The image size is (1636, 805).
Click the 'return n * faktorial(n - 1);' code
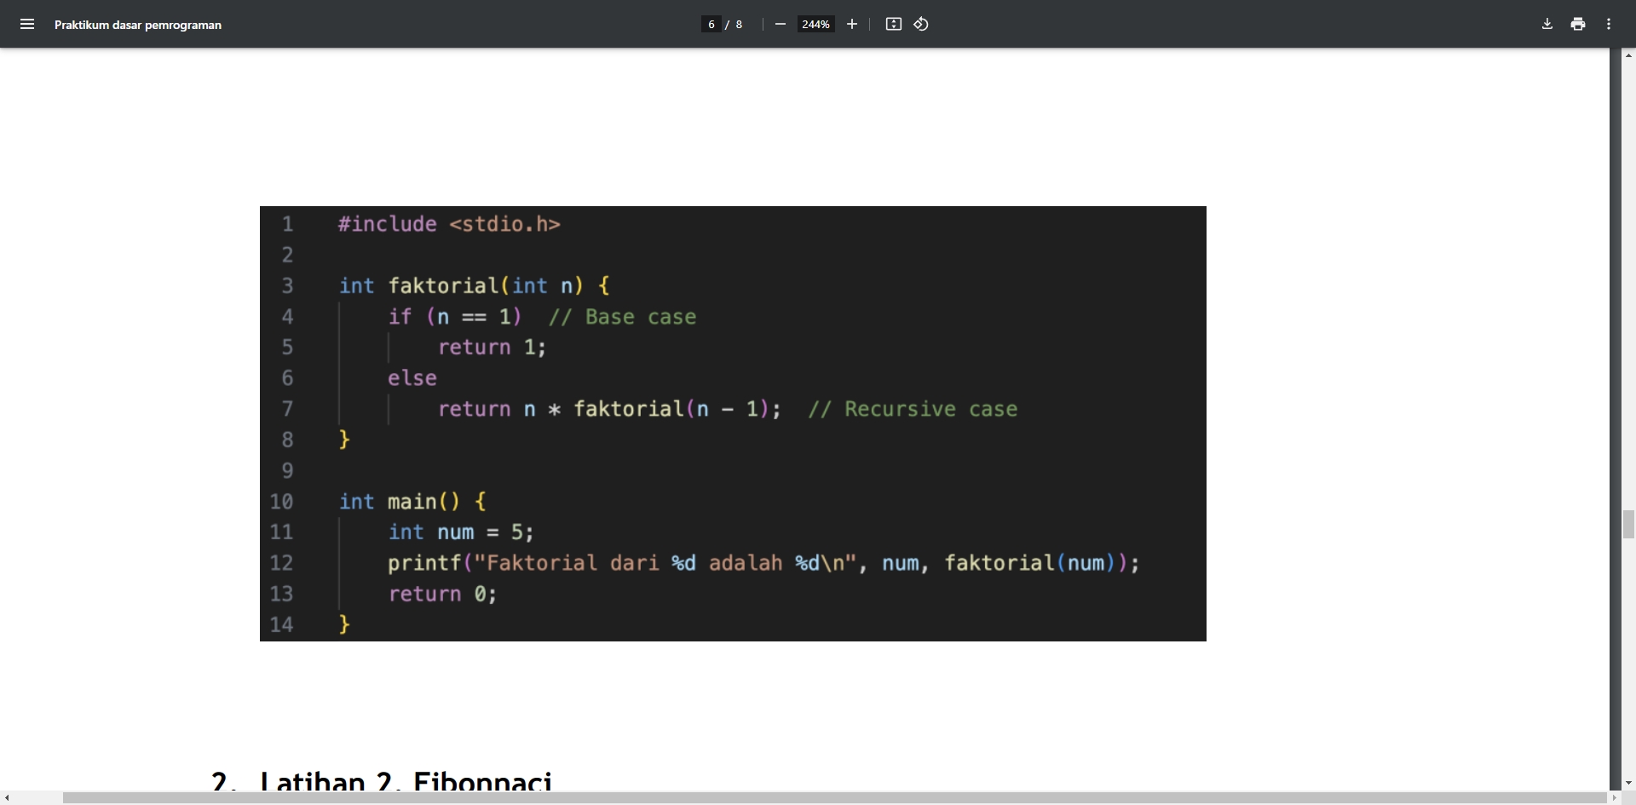[x=609, y=409]
